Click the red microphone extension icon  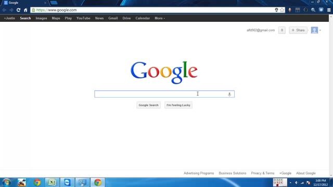pos(289,10)
